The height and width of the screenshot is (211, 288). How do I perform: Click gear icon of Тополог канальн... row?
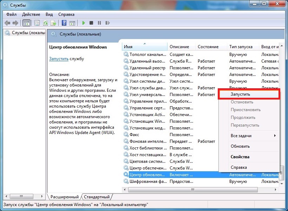click(x=126, y=54)
